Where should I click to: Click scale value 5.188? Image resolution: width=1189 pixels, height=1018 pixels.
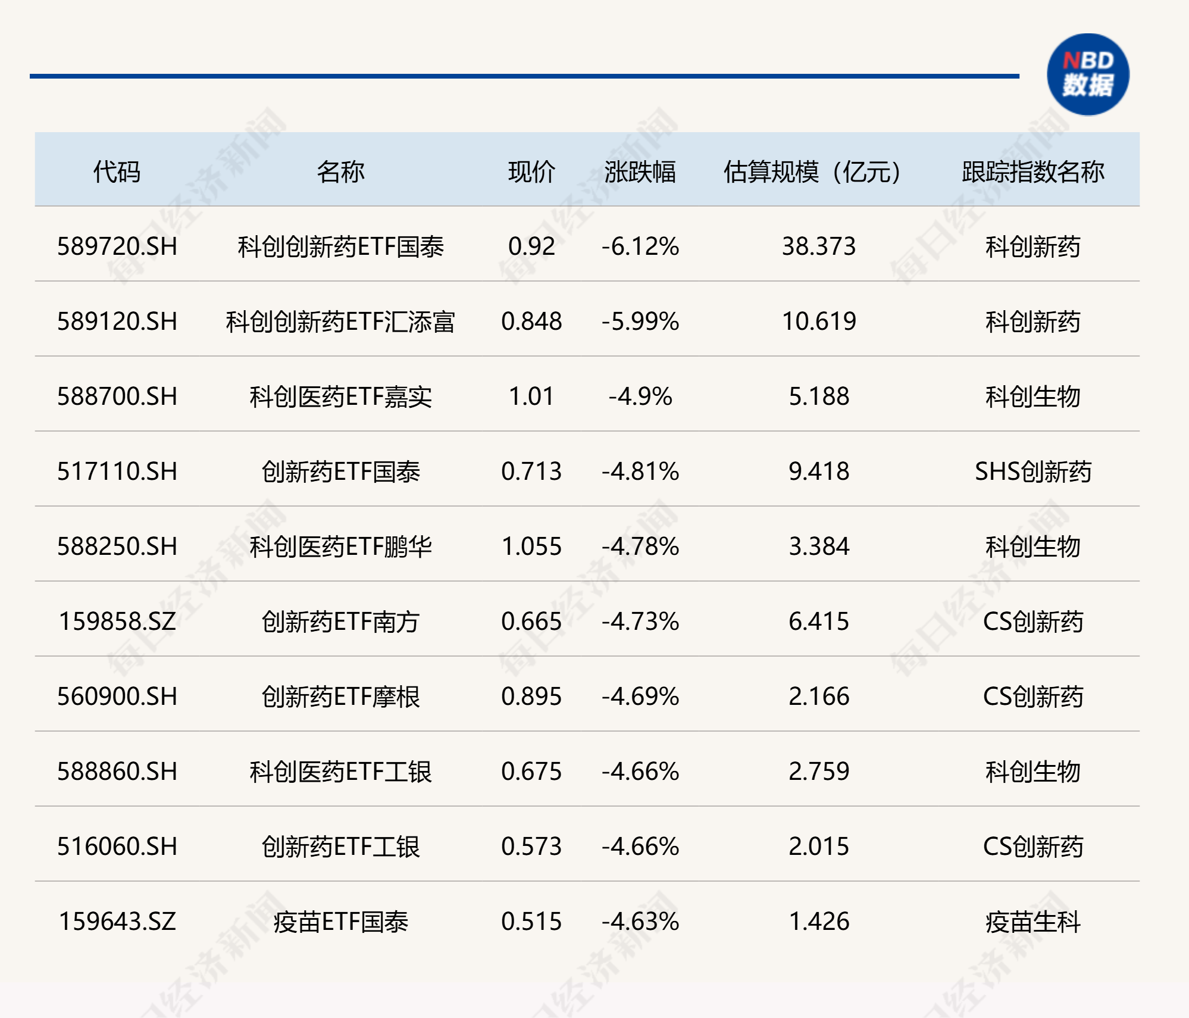[x=819, y=396]
